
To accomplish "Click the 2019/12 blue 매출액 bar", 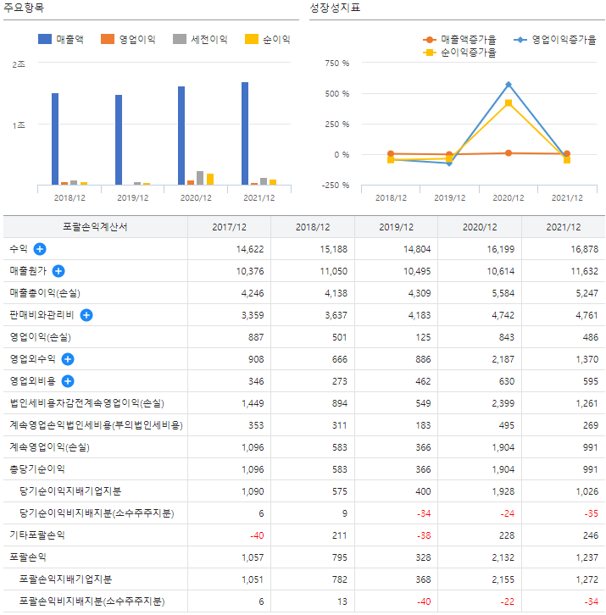I will tap(119, 140).
